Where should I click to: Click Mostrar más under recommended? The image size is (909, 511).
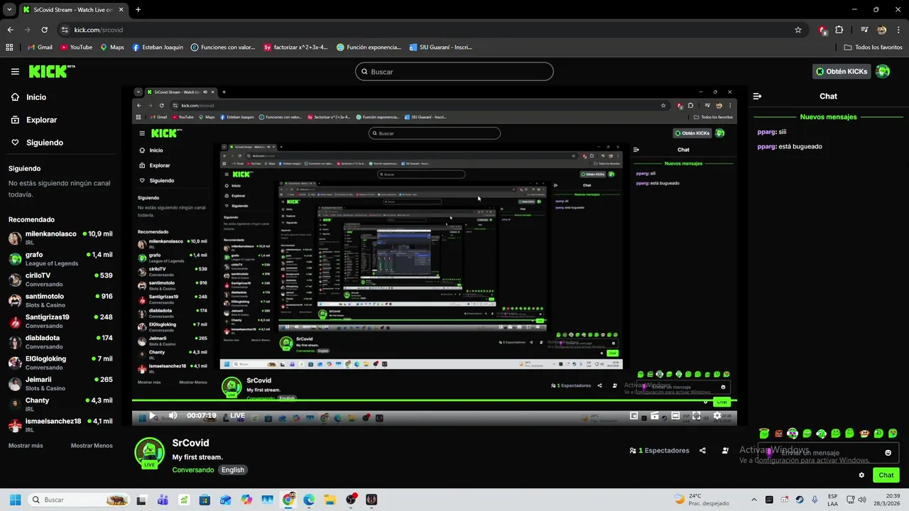click(x=26, y=446)
